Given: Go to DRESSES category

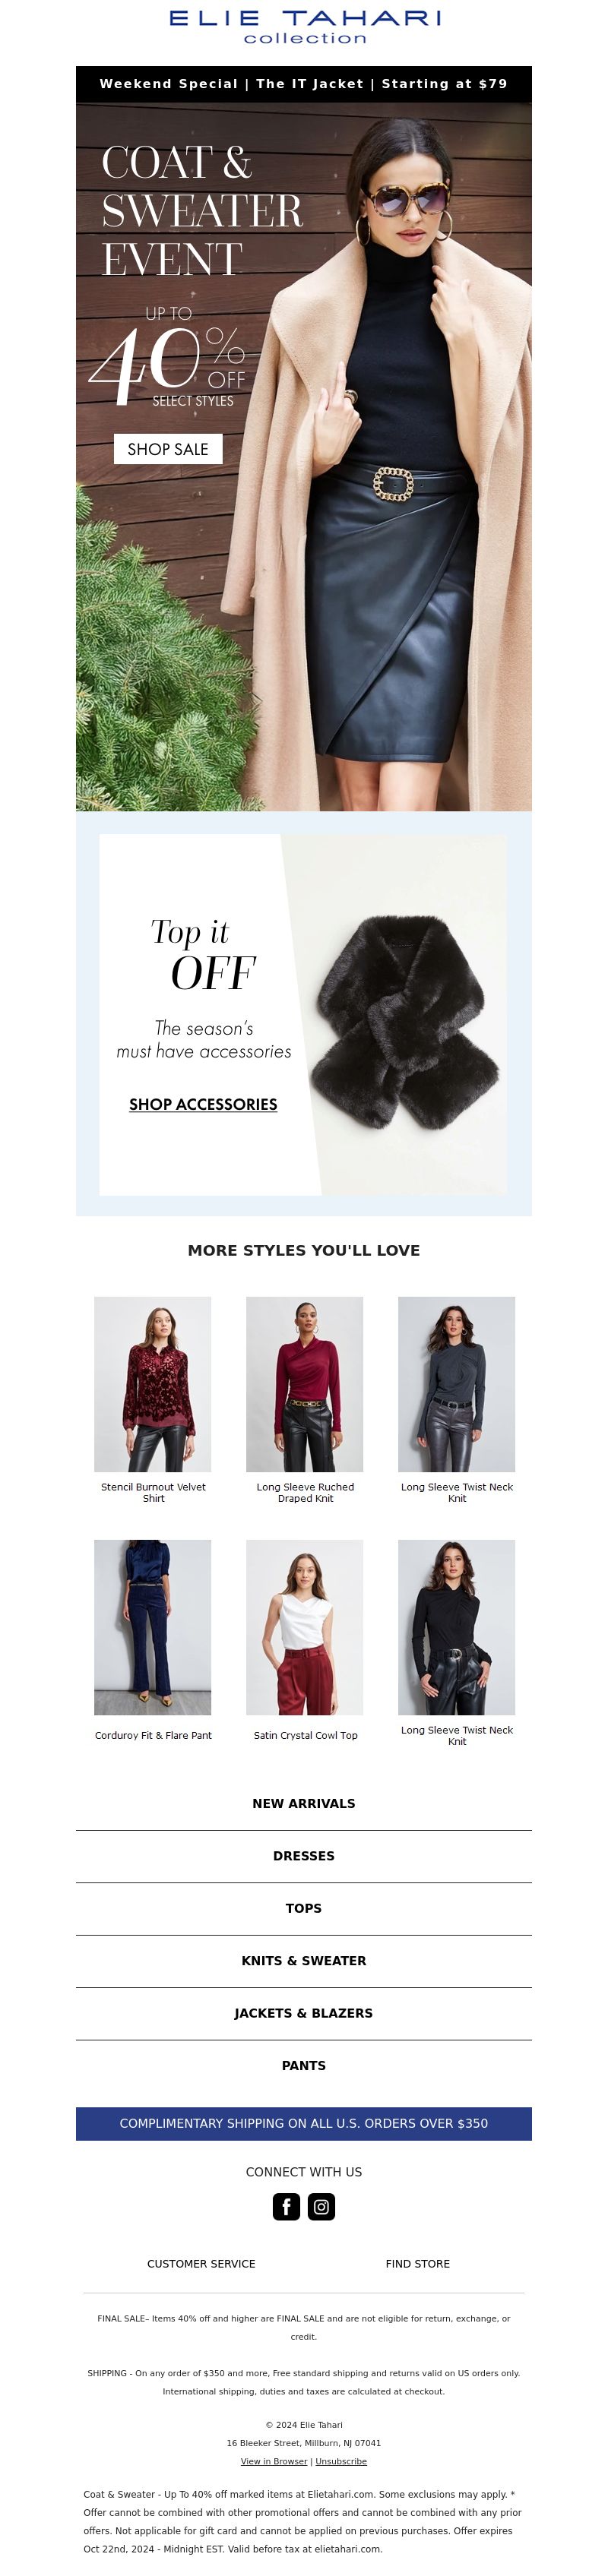Looking at the screenshot, I should tap(304, 1856).
